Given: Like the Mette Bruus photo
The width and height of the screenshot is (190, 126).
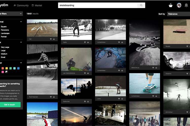Looking at the screenshot, I should click(x=153, y=68).
